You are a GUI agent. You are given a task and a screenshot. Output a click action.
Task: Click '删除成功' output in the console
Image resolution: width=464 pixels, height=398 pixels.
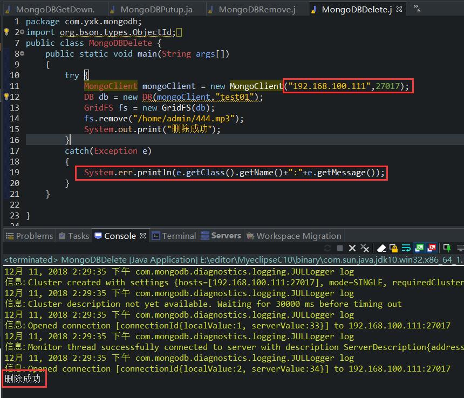pyautogui.click(x=23, y=379)
